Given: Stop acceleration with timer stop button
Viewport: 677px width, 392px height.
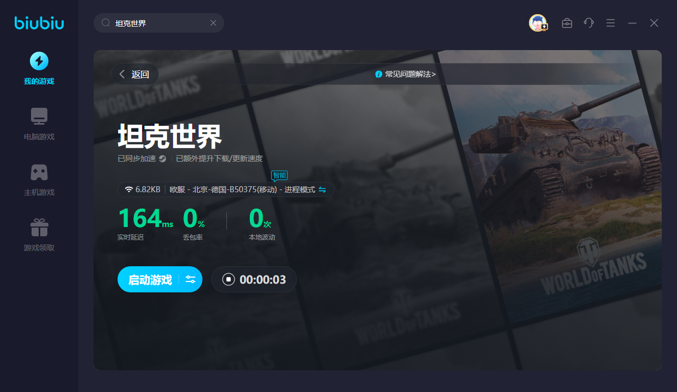Looking at the screenshot, I should [x=229, y=279].
